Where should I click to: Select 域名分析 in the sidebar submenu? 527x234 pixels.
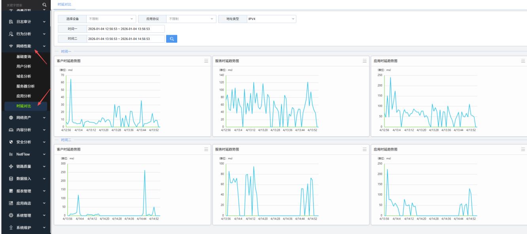click(24, 76)
